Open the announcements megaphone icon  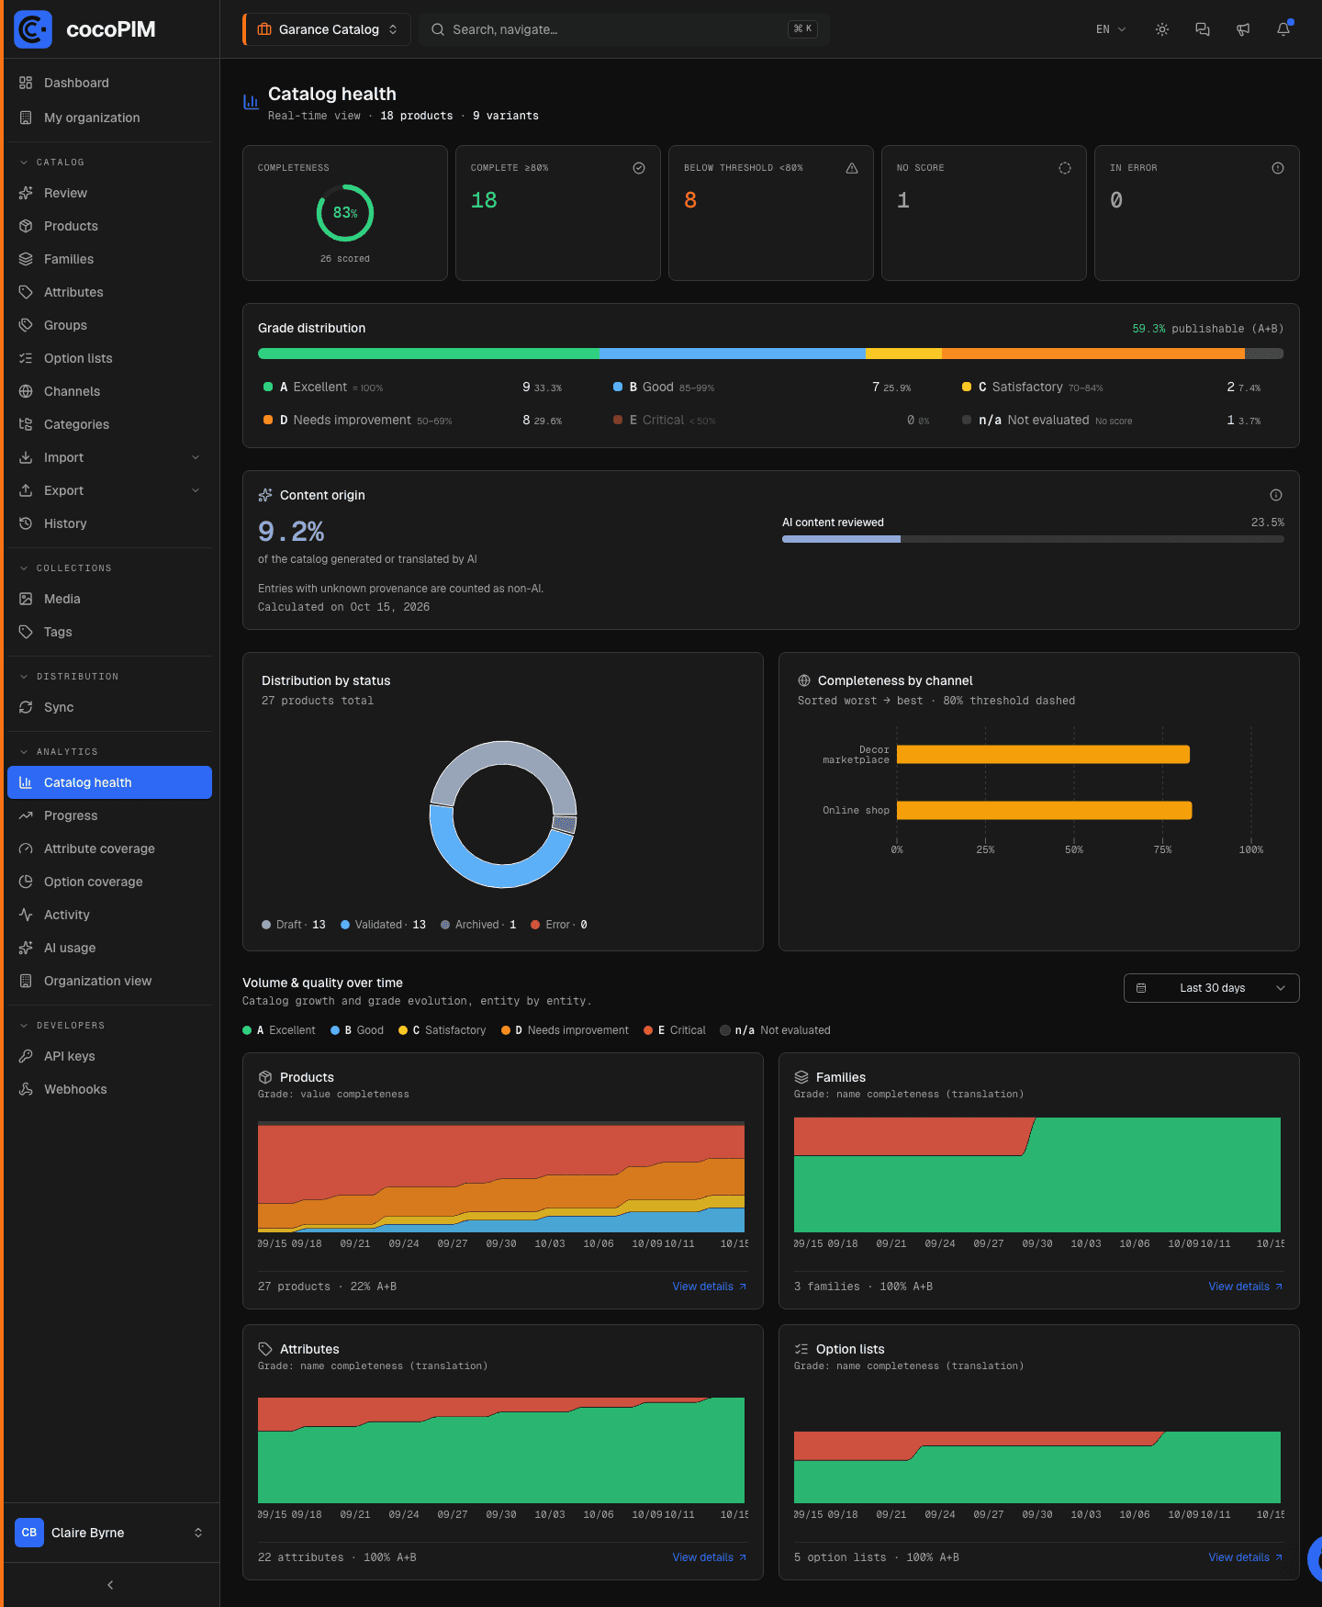(1243, 29)
